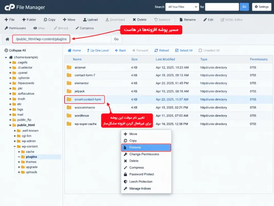Image resolution: width=274 pixels, height=206 pixels.
Task: Click the Delete toolbar button
Action: tap(139, 20)
